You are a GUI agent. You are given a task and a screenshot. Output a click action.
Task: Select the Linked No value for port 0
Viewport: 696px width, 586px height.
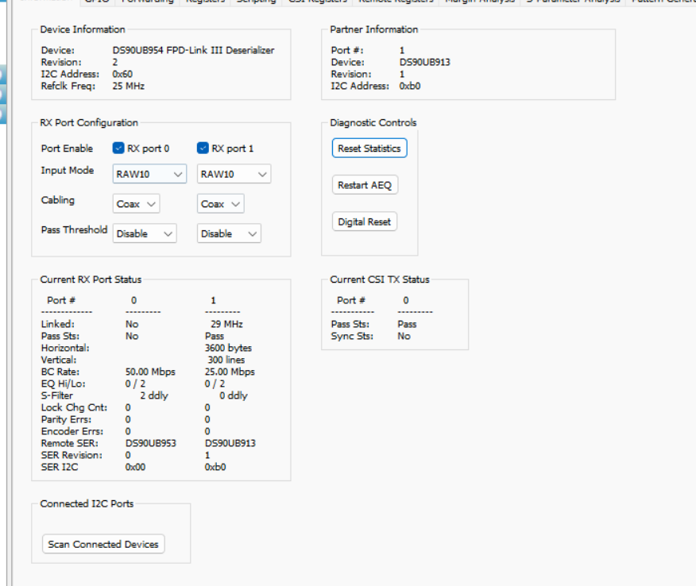click(132, 324)
